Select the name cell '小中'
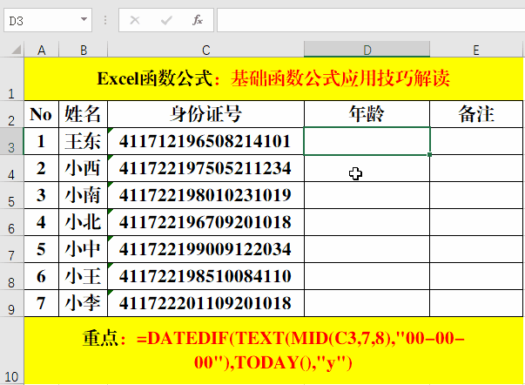The width and height of the screenshot is (525, 385). (x=83, y=249)
